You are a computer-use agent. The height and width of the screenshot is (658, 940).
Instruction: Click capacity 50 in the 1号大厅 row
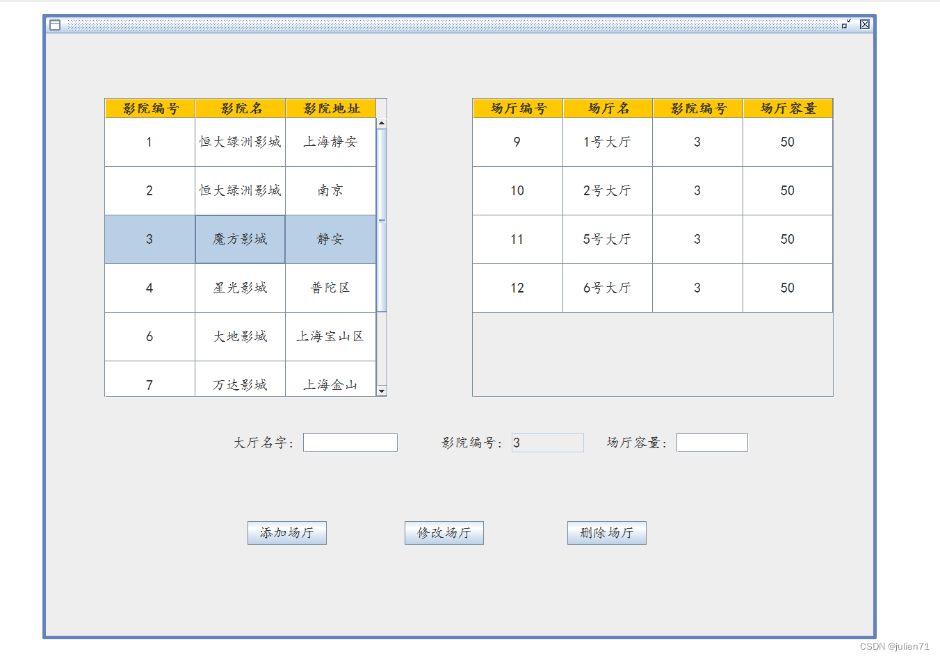click(x=788, y=142)
